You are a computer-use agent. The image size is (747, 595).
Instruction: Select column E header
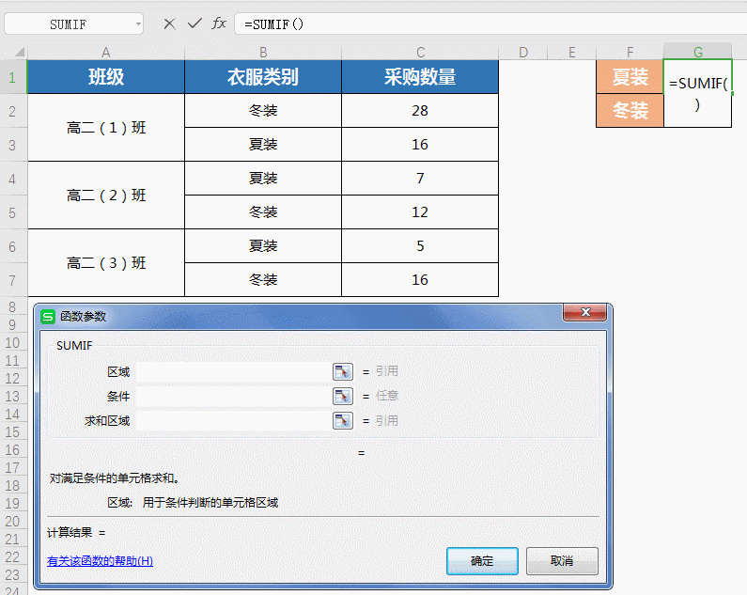pyautogui.click(x=571, y=52)
